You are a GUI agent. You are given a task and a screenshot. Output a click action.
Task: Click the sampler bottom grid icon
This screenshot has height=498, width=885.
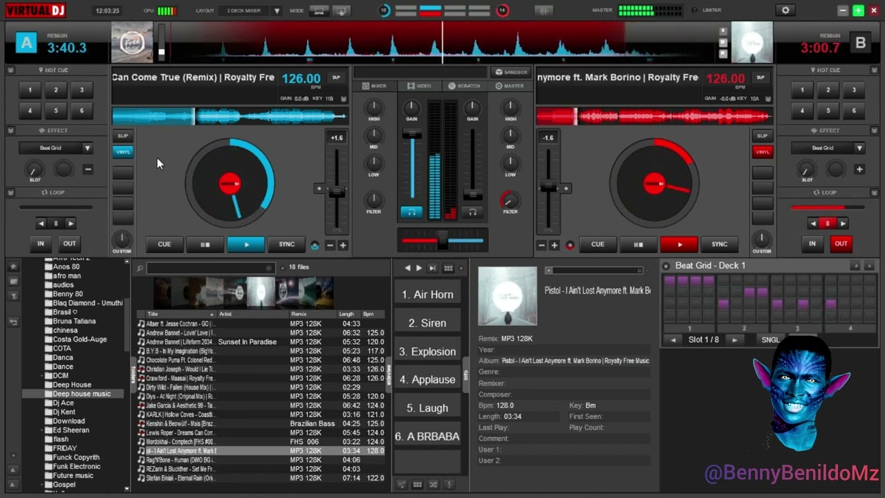pyautogui.click(x=418, y=485)
